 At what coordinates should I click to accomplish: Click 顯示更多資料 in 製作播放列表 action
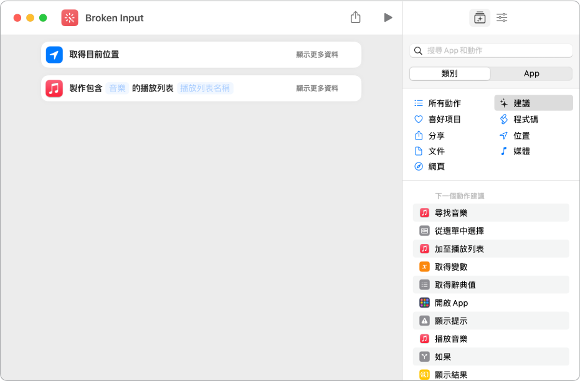click(317, 88)
